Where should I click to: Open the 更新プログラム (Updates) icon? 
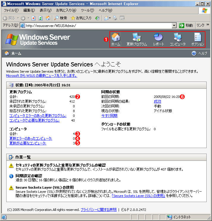coord(136,39)
